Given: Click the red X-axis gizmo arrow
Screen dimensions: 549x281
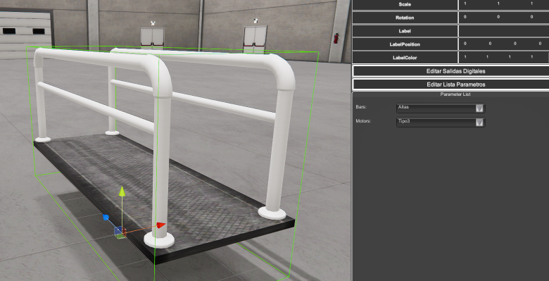Looking at the screenshot, I should point(160,225).
